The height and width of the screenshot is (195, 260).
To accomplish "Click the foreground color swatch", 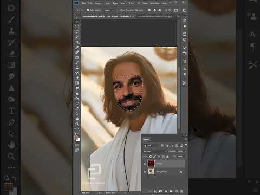I will click(x=76, y=138).
